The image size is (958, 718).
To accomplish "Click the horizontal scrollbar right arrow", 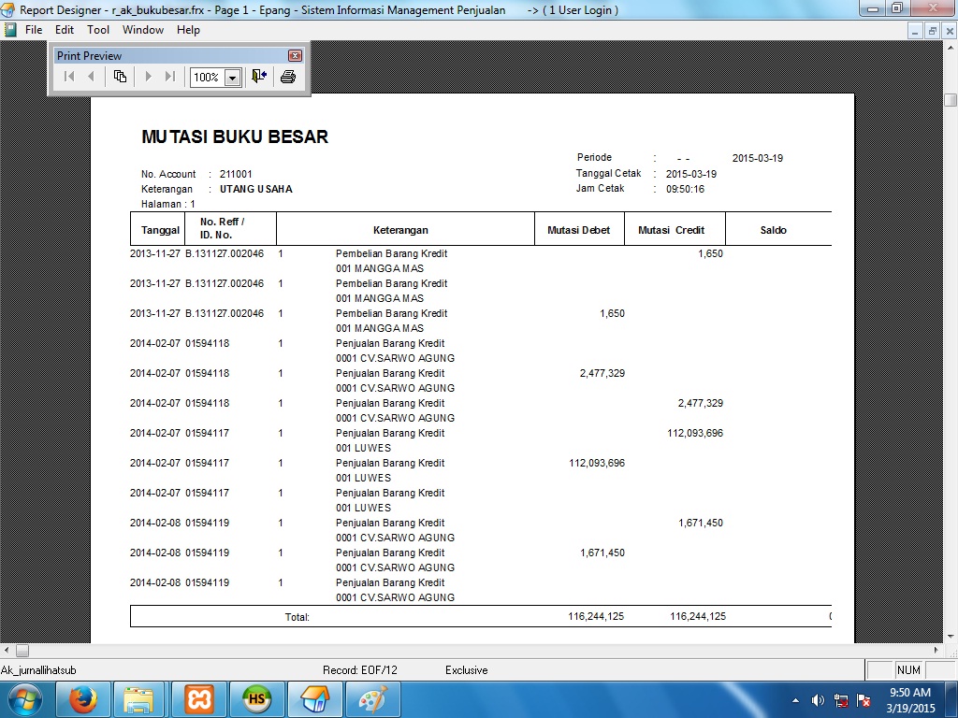I will 936,651.
